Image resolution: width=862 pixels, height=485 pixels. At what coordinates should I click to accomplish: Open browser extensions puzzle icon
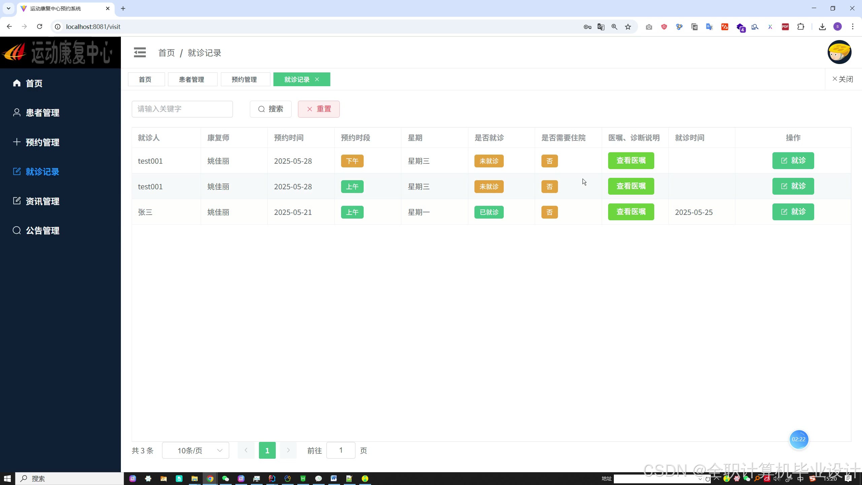(801, 27)
